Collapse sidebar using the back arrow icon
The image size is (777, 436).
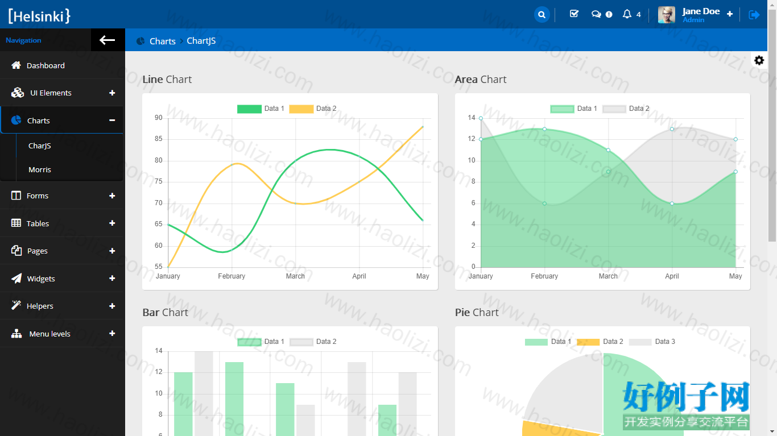coord(108,40)
